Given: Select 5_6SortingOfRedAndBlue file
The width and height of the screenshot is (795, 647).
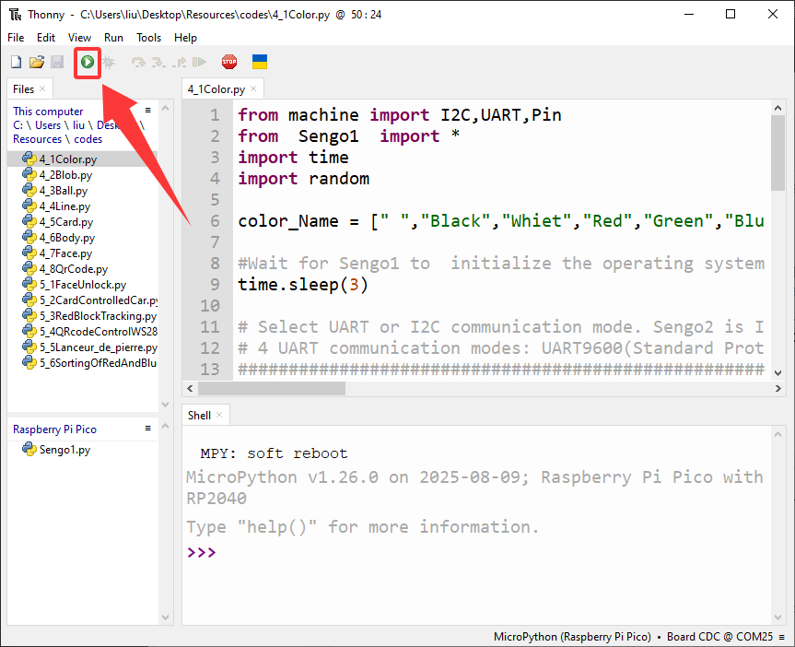Looking at the screenshot, I should click(x=89, y=363).
